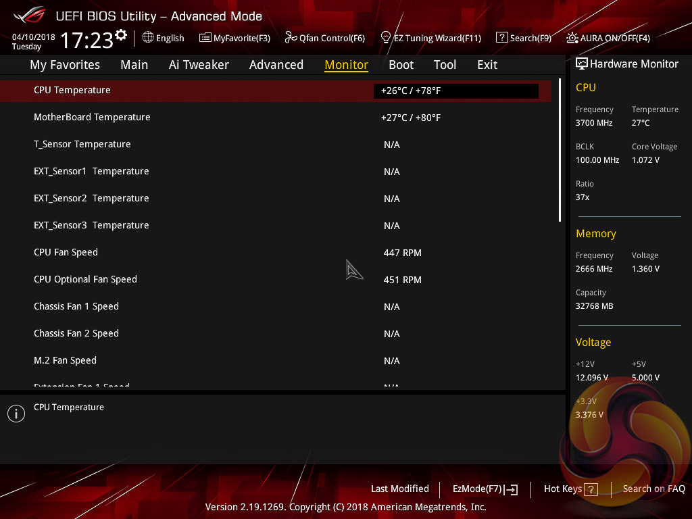Click the +26°C / +78°F value field

456,91
